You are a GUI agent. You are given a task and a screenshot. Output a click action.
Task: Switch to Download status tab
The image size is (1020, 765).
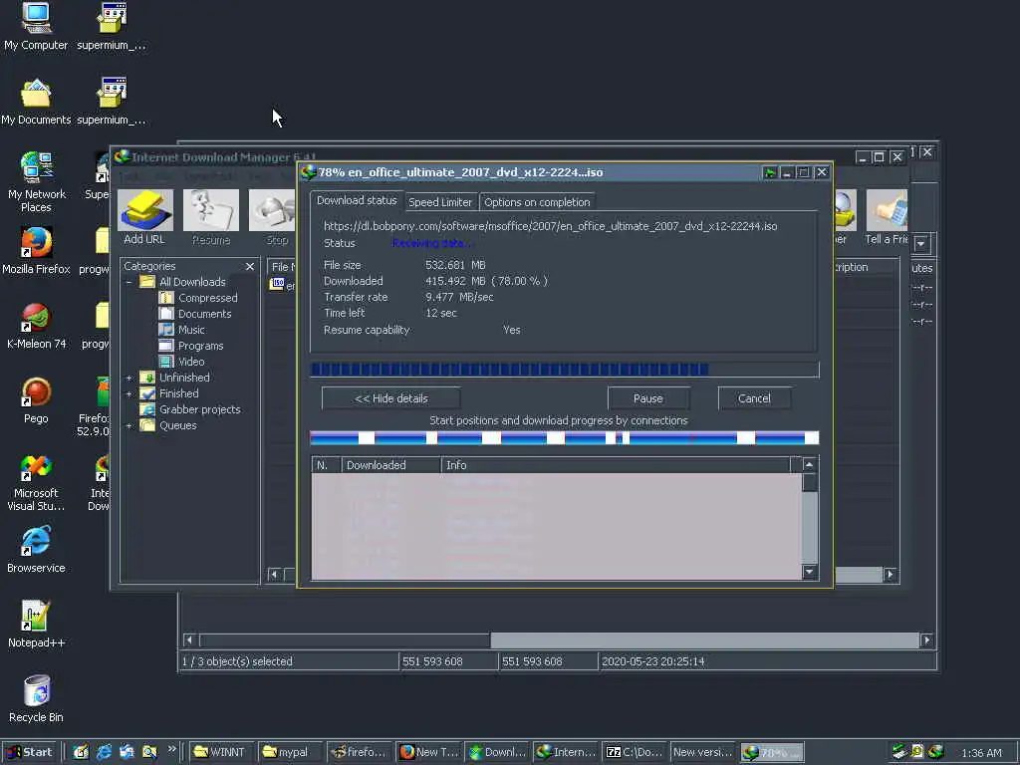[357, 200]
